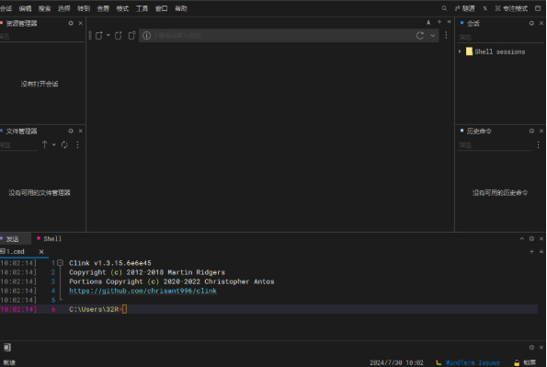The height and width of the screenshot is (367, 547).
Task: Close the 1.cmd tab
Action: point(41,251)
